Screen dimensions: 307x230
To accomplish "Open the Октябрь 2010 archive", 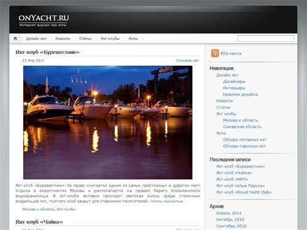I will pos(230,220).
